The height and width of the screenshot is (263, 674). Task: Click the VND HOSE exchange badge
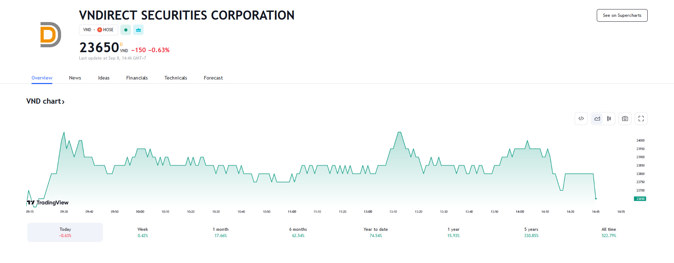point(98,30)
